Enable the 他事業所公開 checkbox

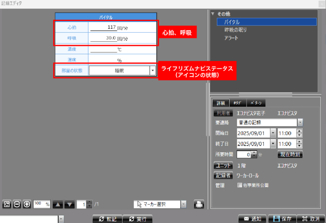240,185
